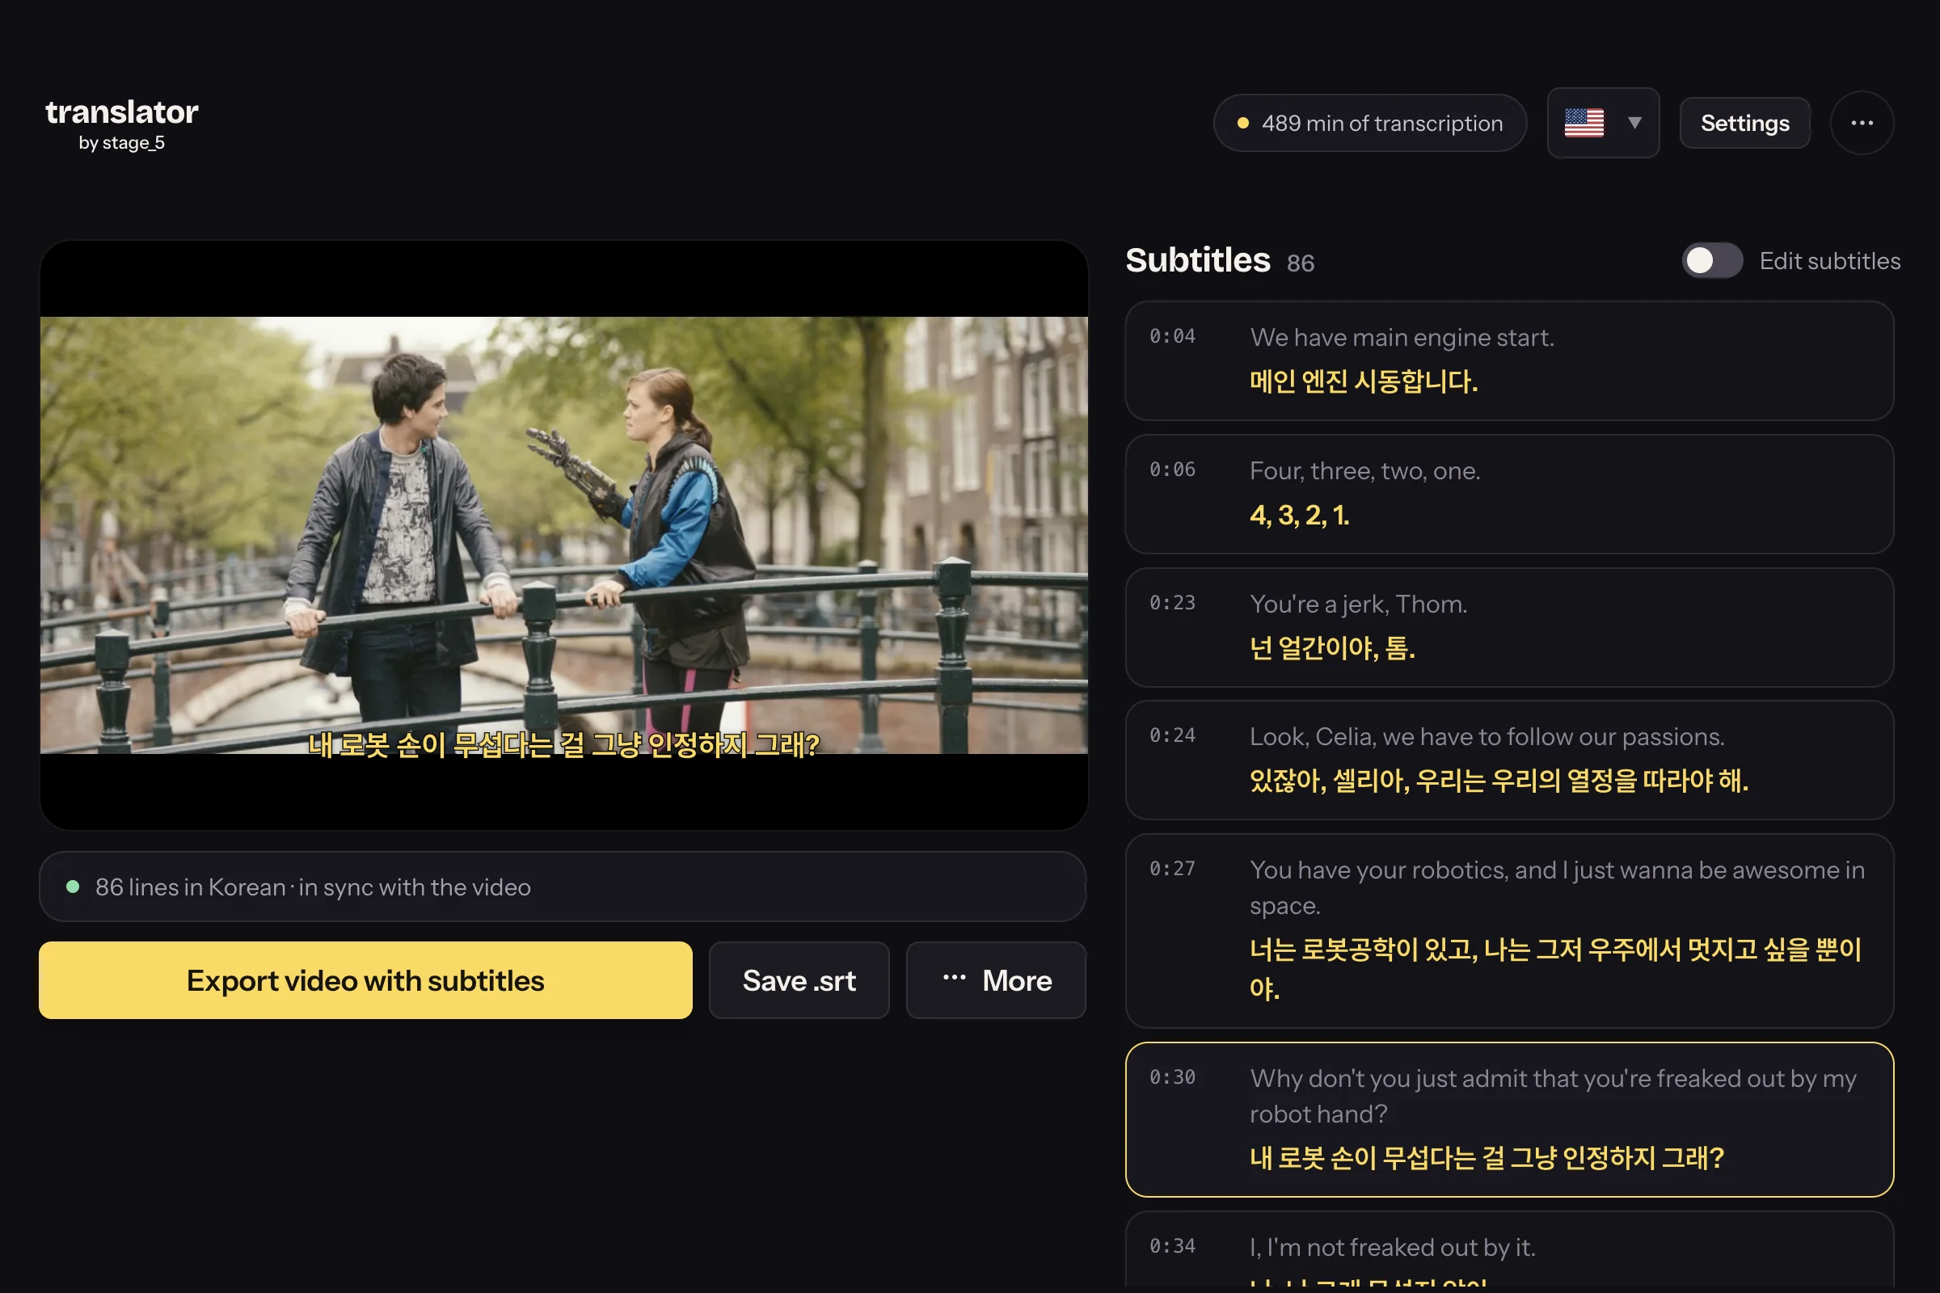Click the burned-in Korean subtitle on the video
The image size is (1940, 1293).
coord(563,745)
